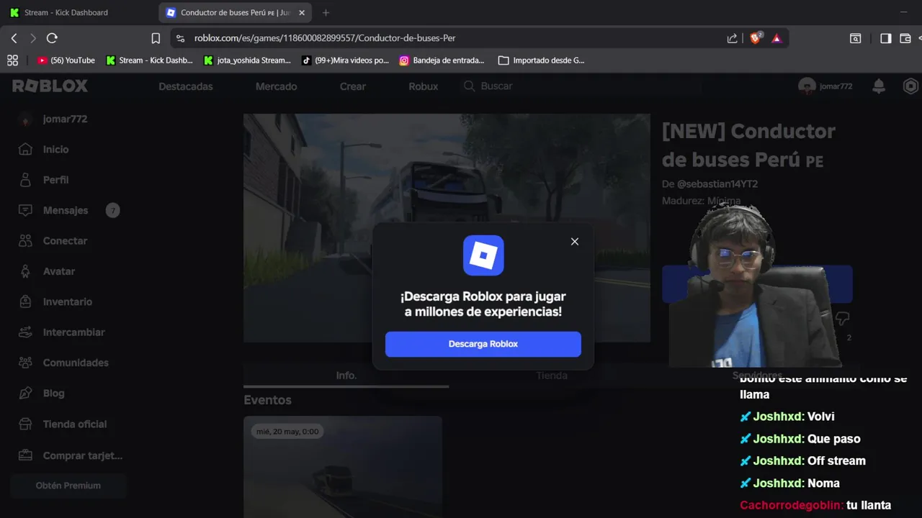
Task: Open Blog in sidebar
Action: [41, 394]
